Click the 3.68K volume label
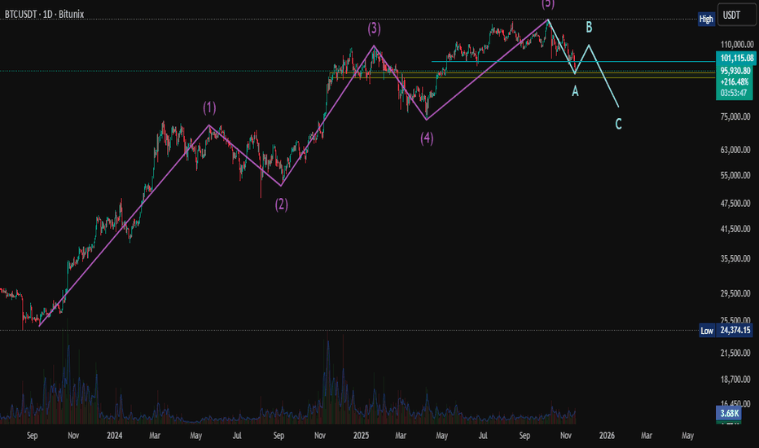Image resolution: width=759 pixels, height=448 pixels. (729, 413)
